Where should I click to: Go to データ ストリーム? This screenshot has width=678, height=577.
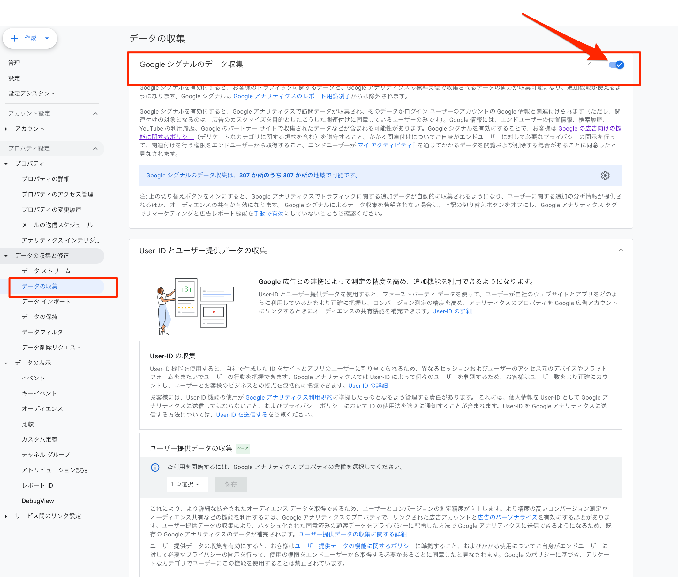click(x=46, y=271)
